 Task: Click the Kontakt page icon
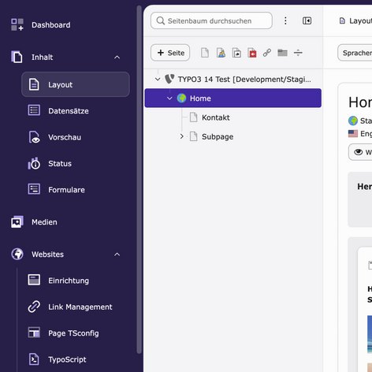tap(194, 117)
